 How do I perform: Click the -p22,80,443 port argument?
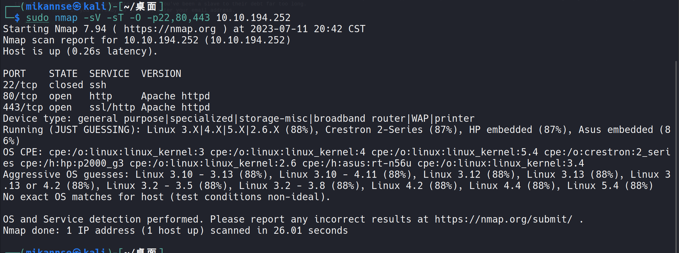pos(178,18)
